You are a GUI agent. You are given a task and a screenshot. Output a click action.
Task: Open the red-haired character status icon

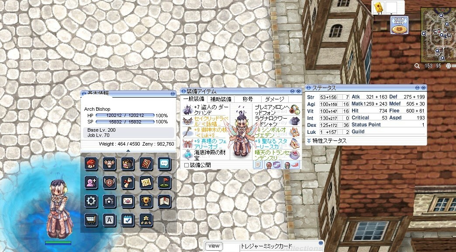(91, 164)
